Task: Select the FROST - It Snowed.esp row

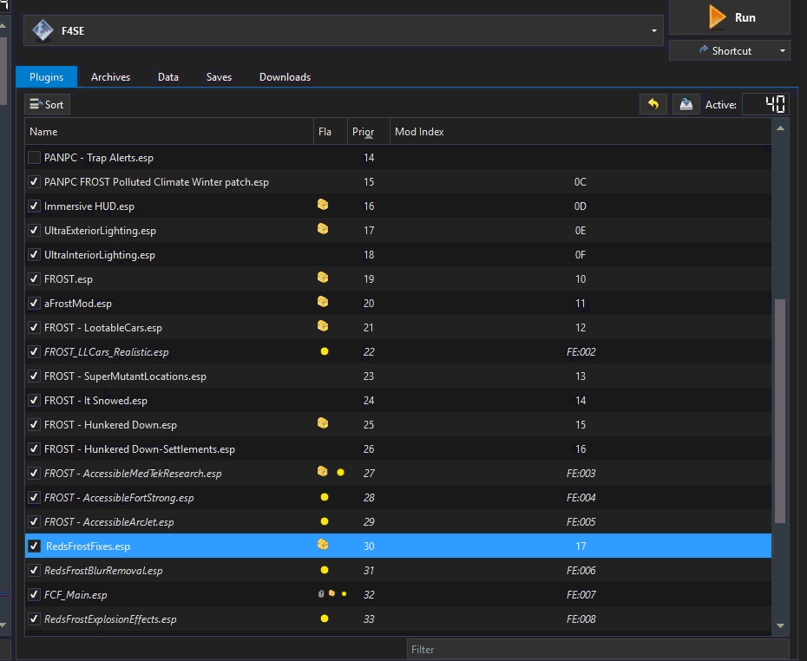Action: click(95, 401)
